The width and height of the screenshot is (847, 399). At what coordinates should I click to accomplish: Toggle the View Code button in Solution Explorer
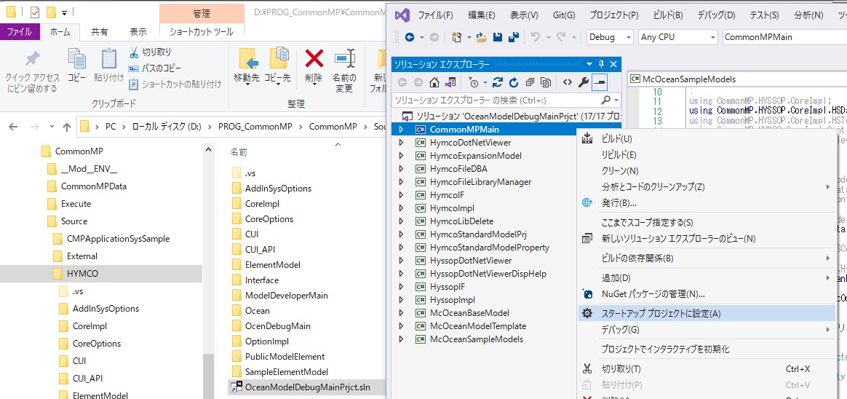click(x=568, y=82)
